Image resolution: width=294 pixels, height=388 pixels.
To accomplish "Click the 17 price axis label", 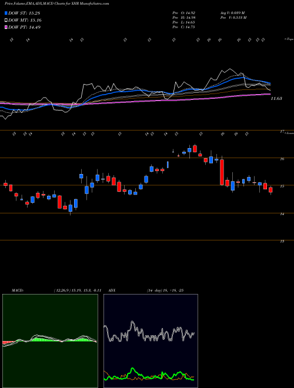I will point(282,132).
